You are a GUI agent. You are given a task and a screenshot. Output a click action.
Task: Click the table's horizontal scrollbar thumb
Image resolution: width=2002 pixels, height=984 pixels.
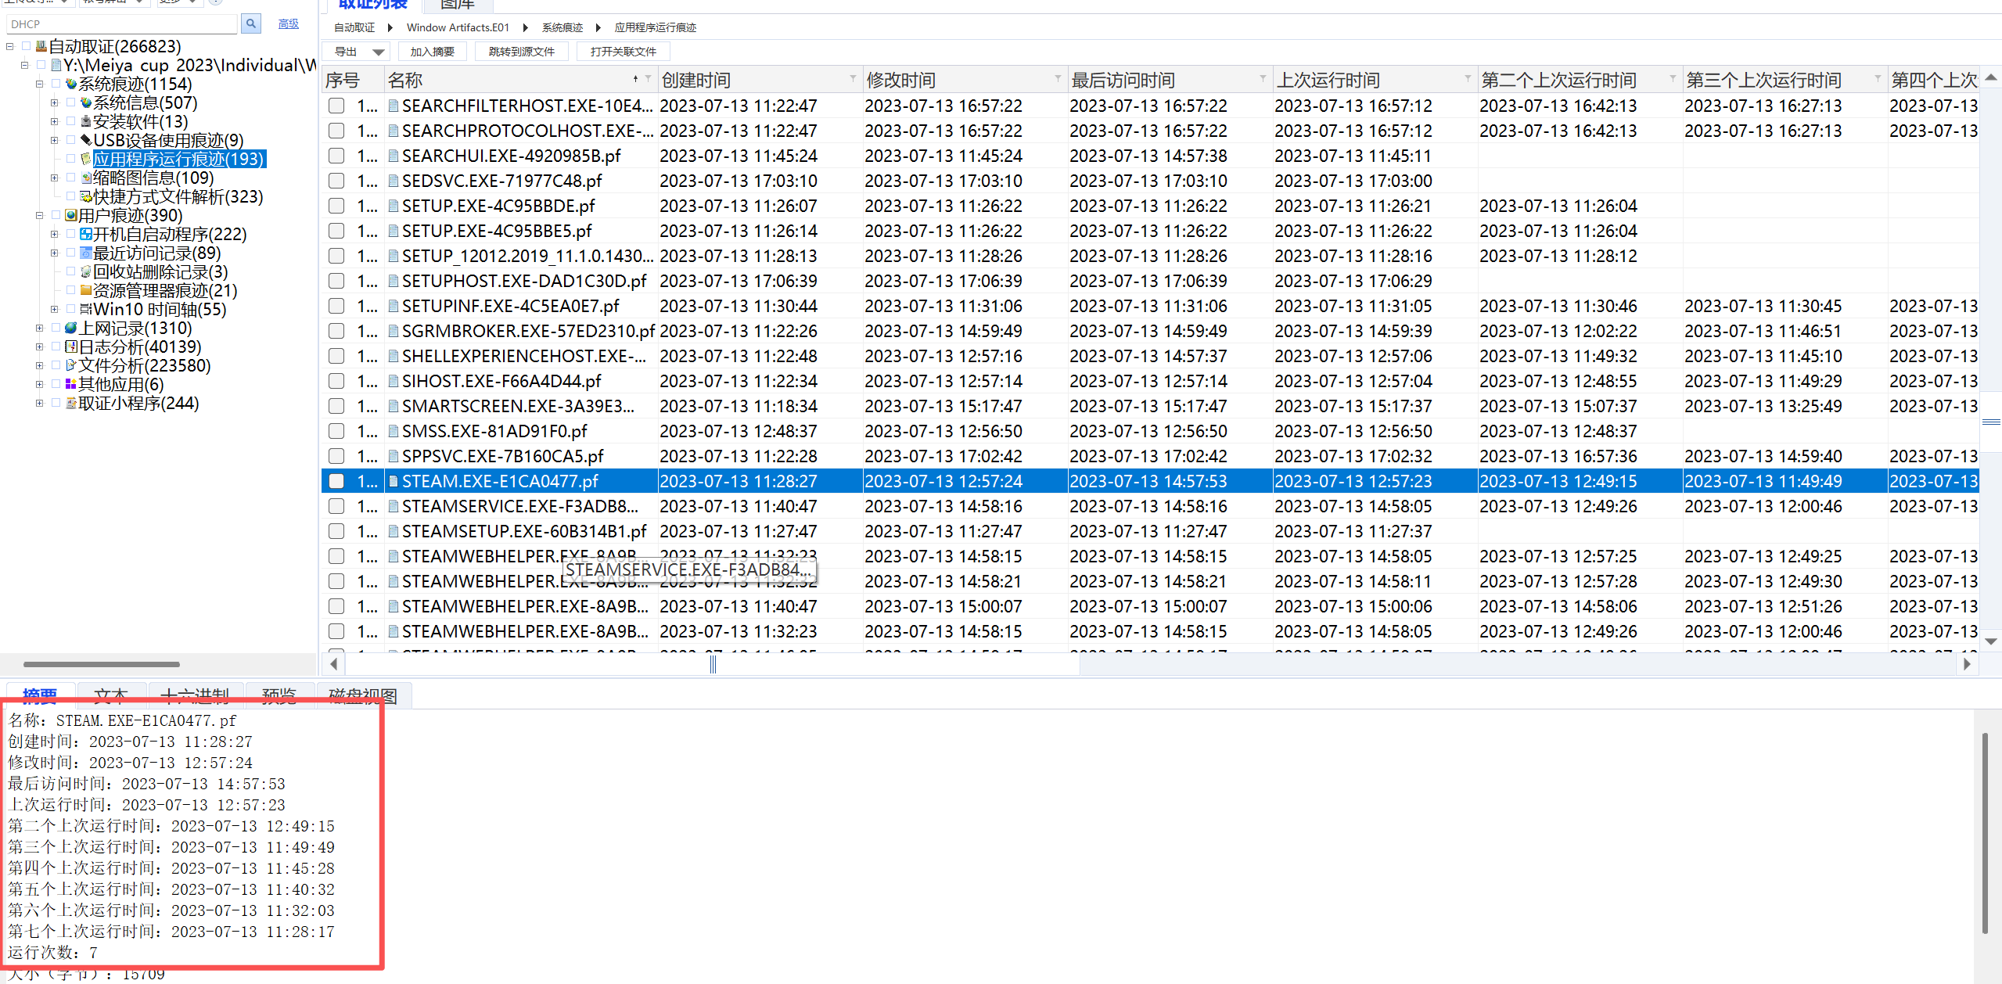tap(713, 664)
